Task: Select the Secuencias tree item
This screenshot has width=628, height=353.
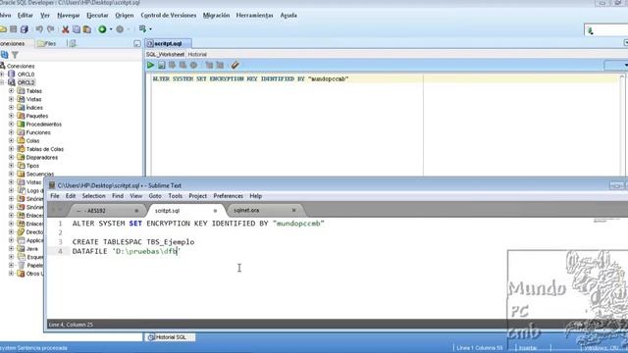Action: click(x=39, y=174)
